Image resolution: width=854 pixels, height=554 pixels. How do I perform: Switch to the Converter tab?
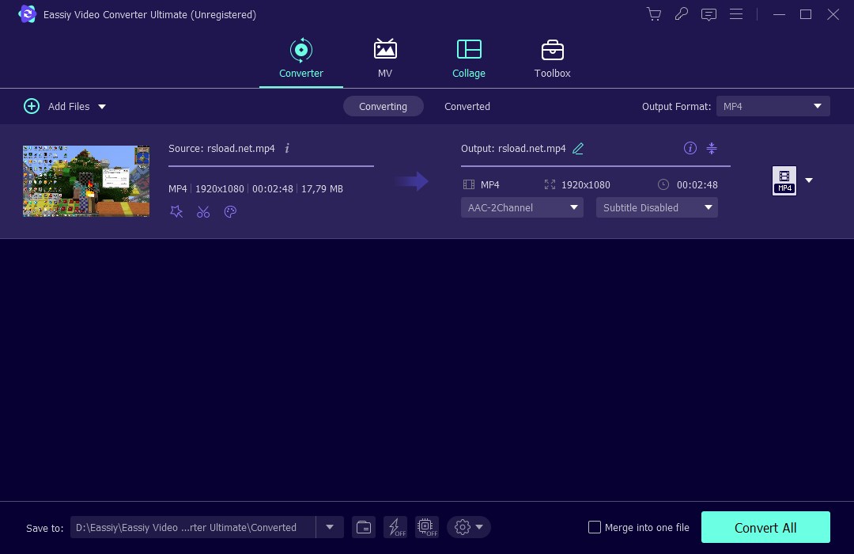(301, 59)
